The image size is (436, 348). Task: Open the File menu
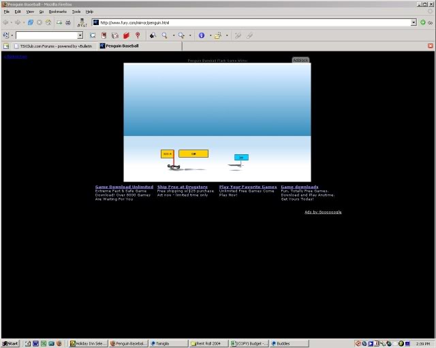point(7,12)
